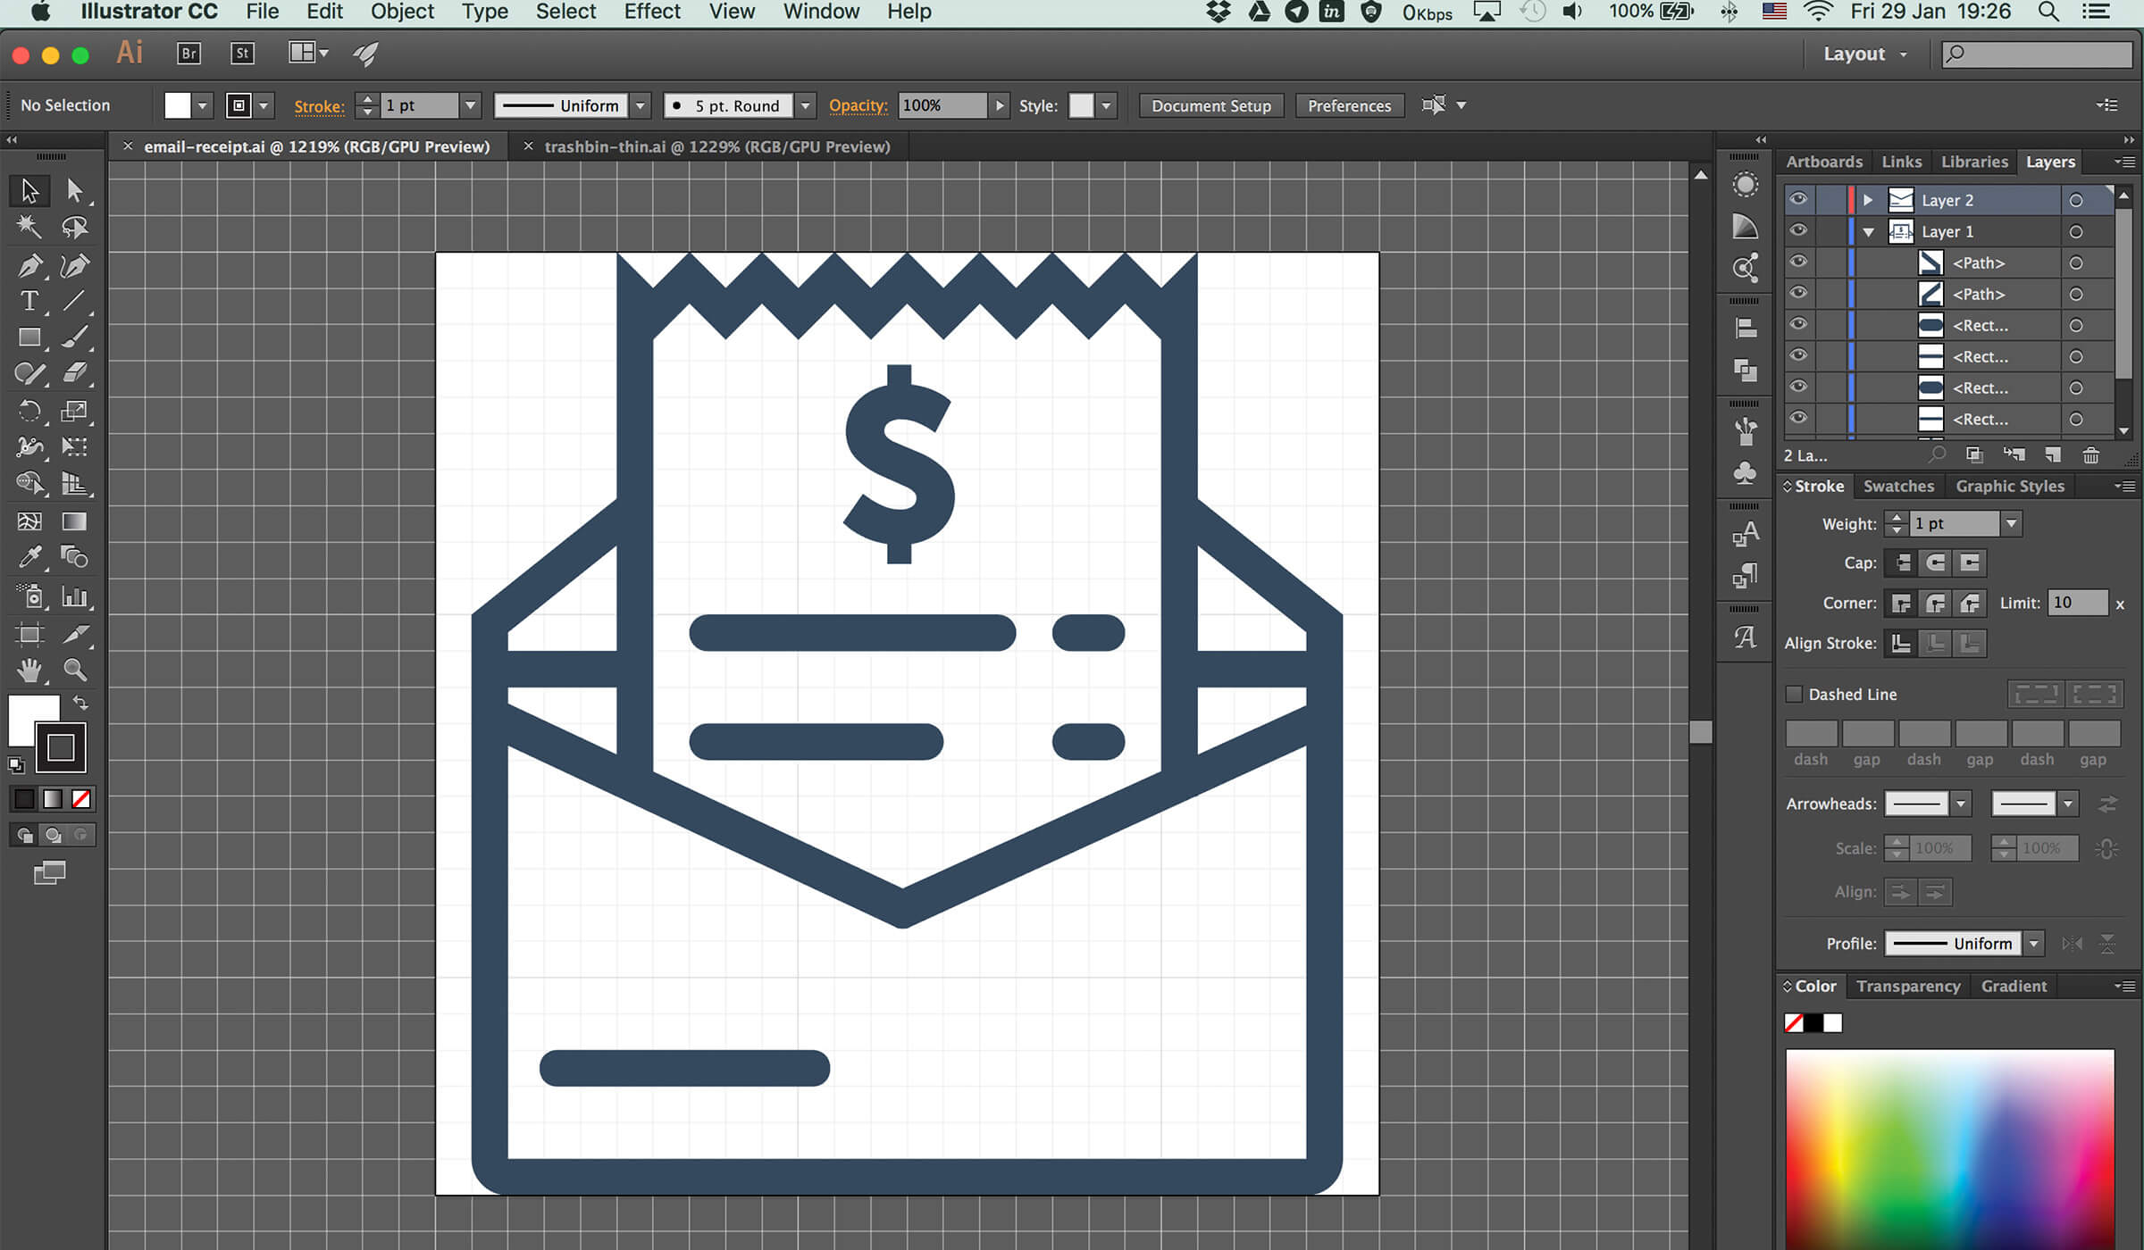Screen dimensions: 2144x1250
Task: Delete selection with Layers trash icon
Action: [2091, 455]
